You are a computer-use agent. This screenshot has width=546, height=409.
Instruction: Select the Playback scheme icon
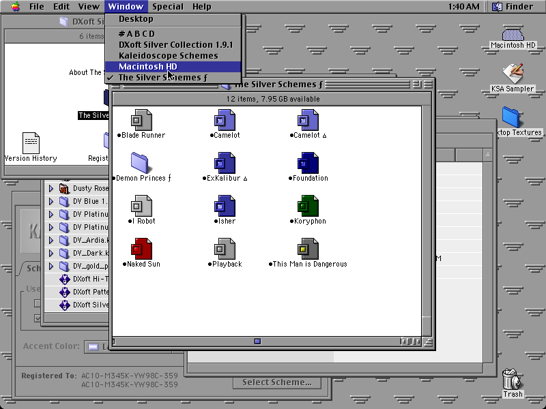[225, 249]
